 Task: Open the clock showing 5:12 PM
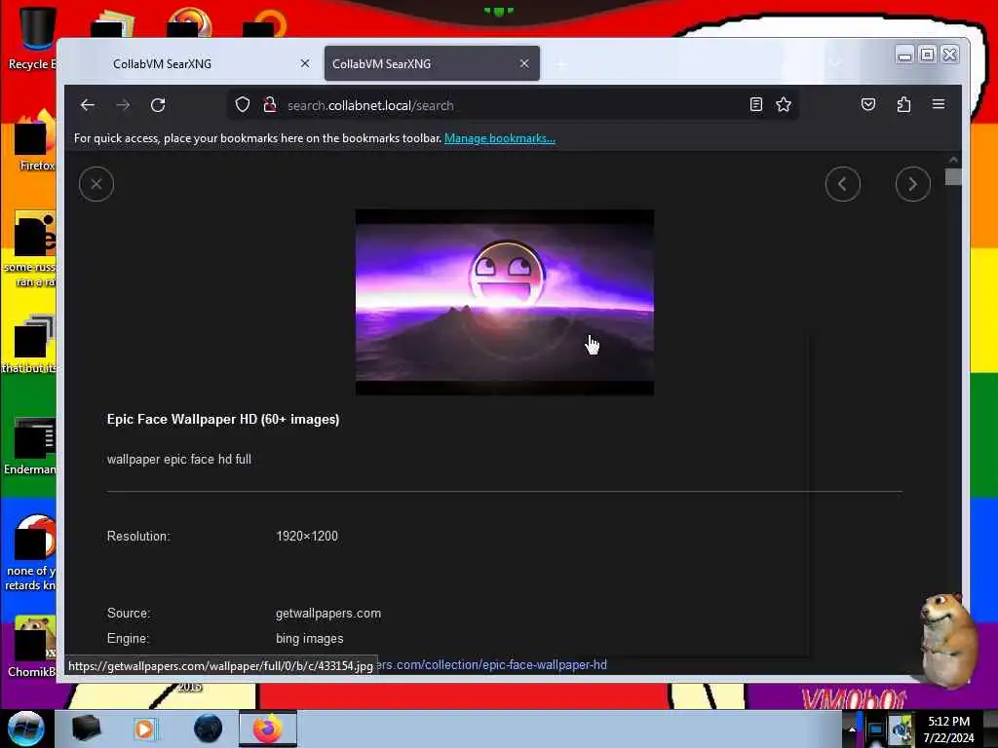coord(948,729)
